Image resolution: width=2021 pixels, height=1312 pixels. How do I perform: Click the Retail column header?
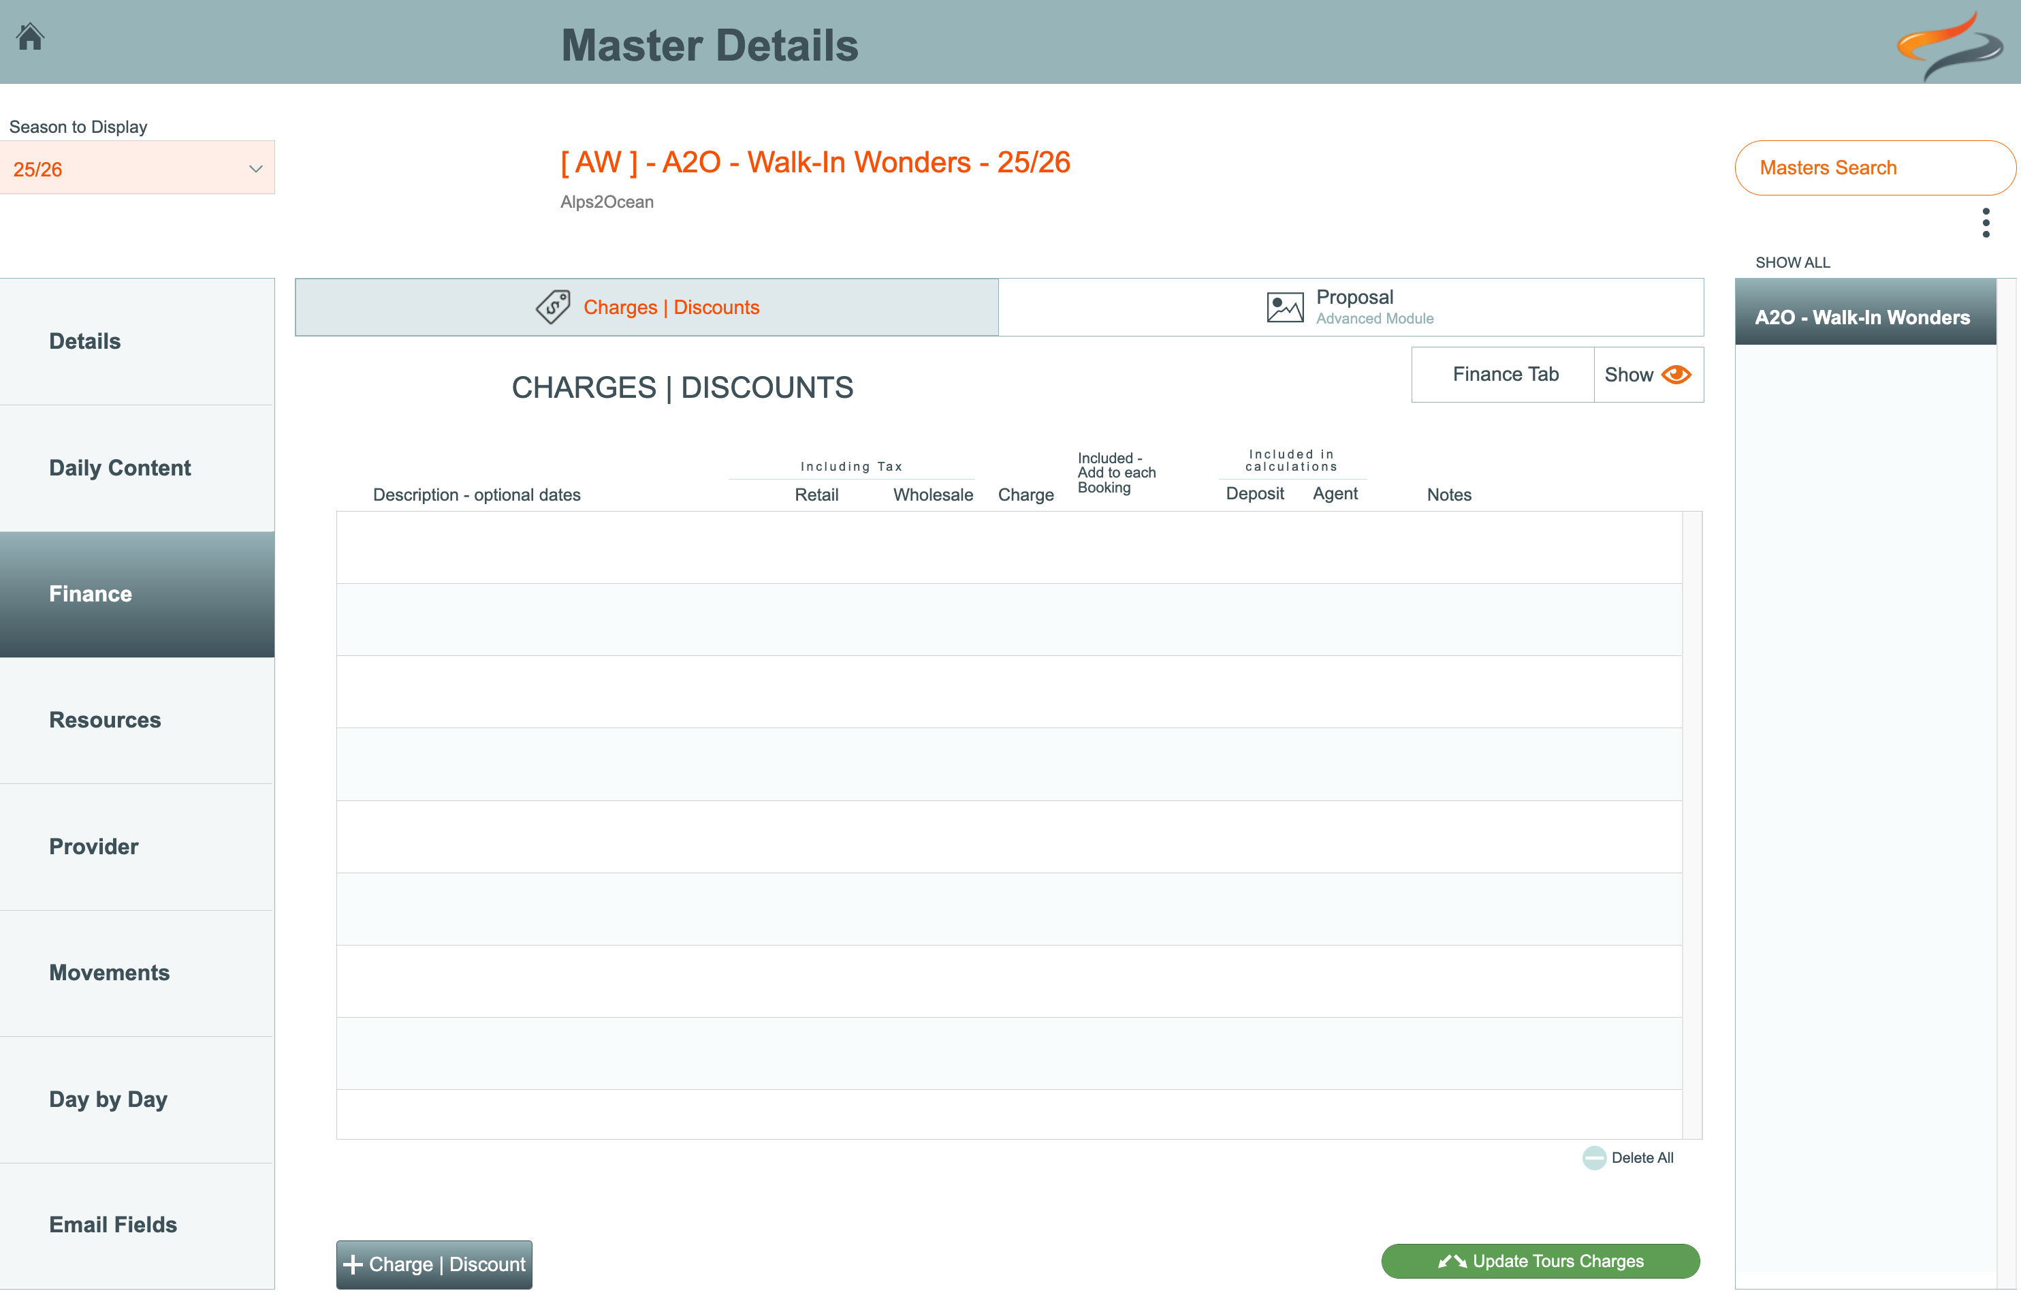point(816,495)
